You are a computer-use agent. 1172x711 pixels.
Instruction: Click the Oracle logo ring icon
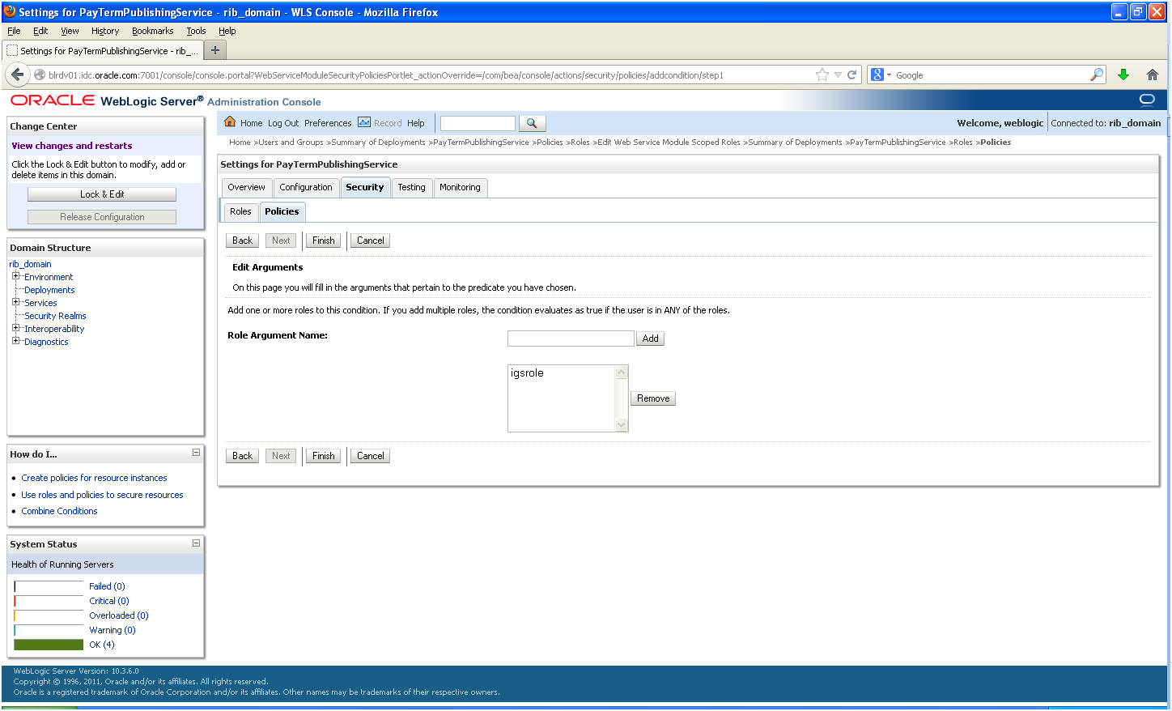click(x=1147, y=100)
